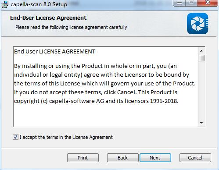This screenshot has height=170, width=219.
Task: Print the license agreement
Action: [83, 158]
